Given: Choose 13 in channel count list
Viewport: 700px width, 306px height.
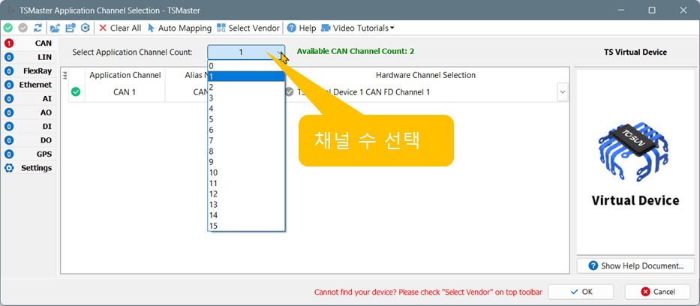Looking at the screenshot, I should [246, 205].
